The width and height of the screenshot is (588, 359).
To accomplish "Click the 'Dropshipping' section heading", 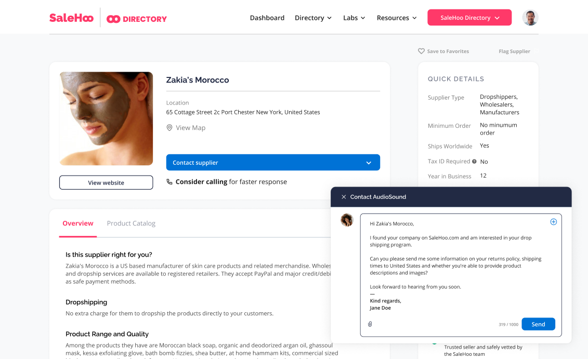I will click(x=86, y=302).
